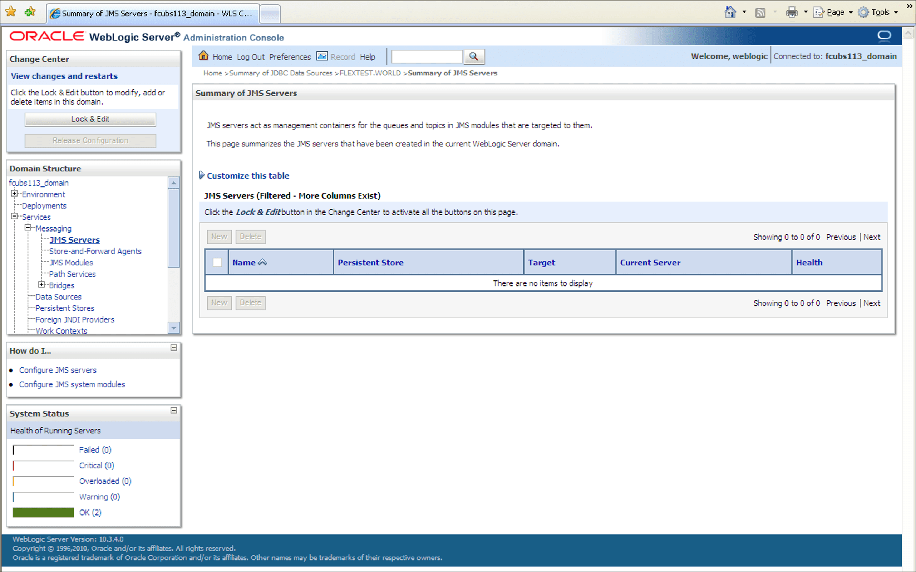The height and width of the screenshot is (572, 916).
Task: Expand the Bridges tree node
Action: 41,284
